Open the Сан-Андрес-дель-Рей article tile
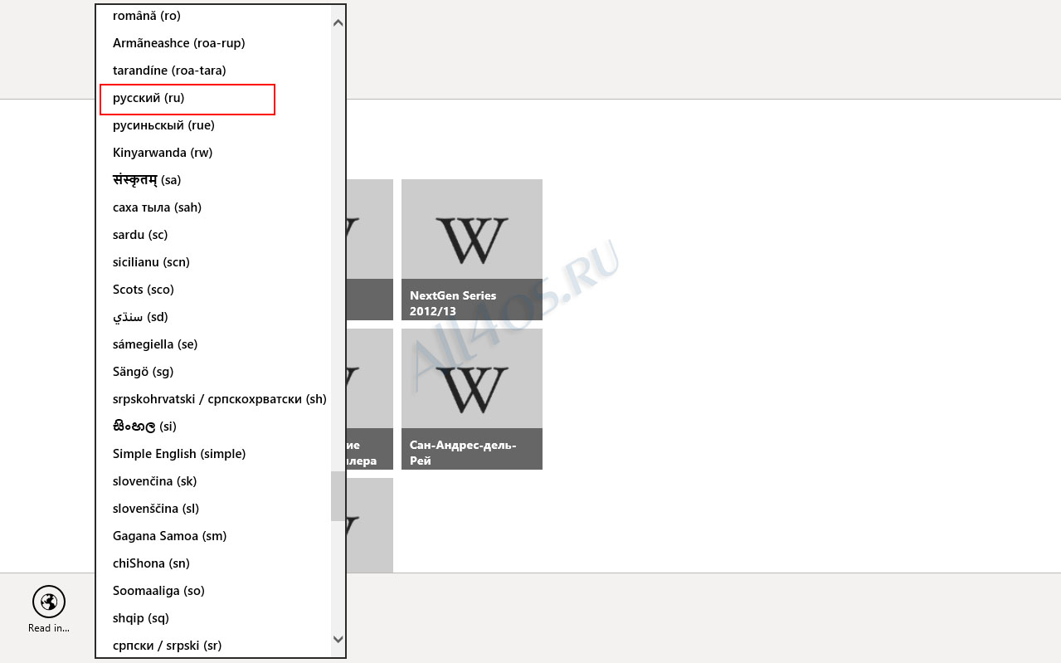Screen dimensions: 1061x663 pos(472,399)
